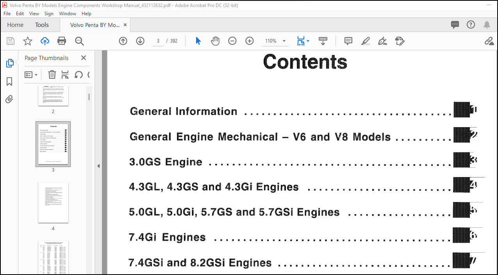The width and height of the screenshot is (498, 275).
Task: Go to the previous page arrow
Action: click(x=123, y=41)
